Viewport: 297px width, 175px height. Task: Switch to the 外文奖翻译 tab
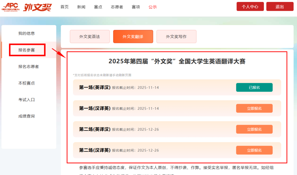(x=133, y=37)
